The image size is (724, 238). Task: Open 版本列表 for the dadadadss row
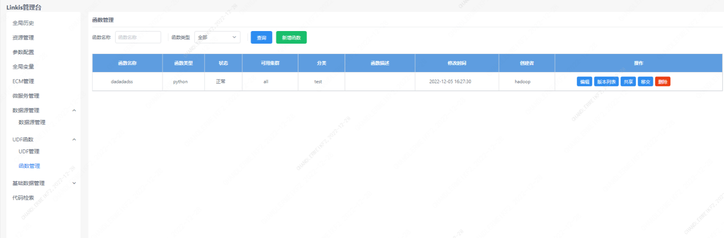coord(606,82)
